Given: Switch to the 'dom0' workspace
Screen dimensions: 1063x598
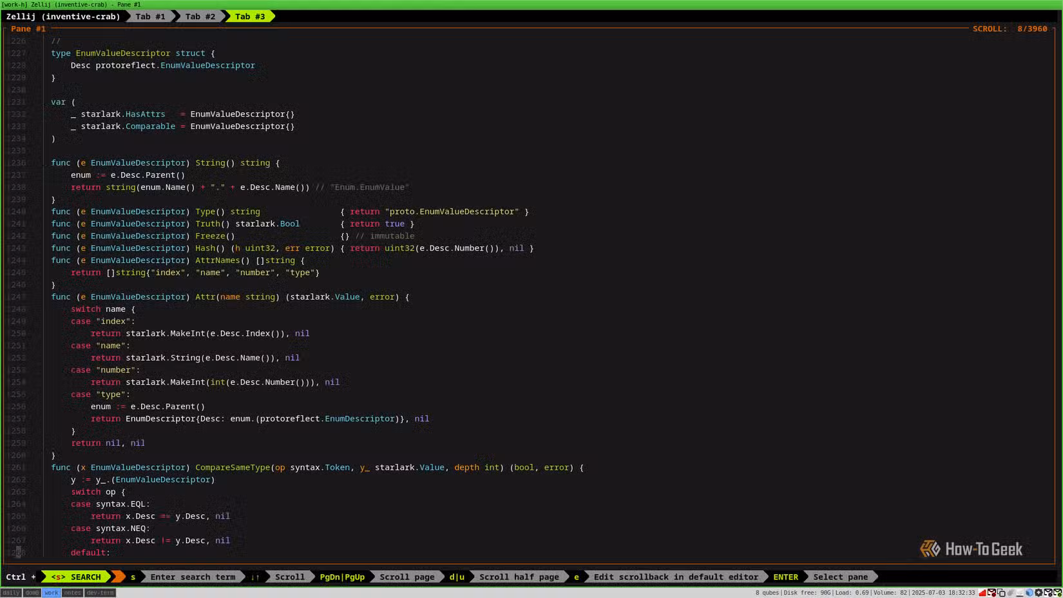Looking at the screenshot, I should 32,593.
